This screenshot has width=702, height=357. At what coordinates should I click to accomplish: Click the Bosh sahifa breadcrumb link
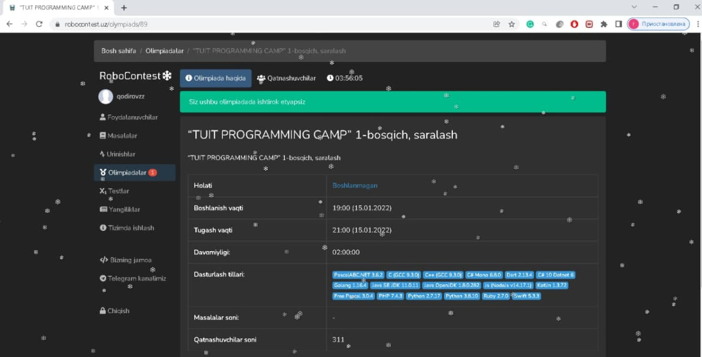[x=119, y=51]
